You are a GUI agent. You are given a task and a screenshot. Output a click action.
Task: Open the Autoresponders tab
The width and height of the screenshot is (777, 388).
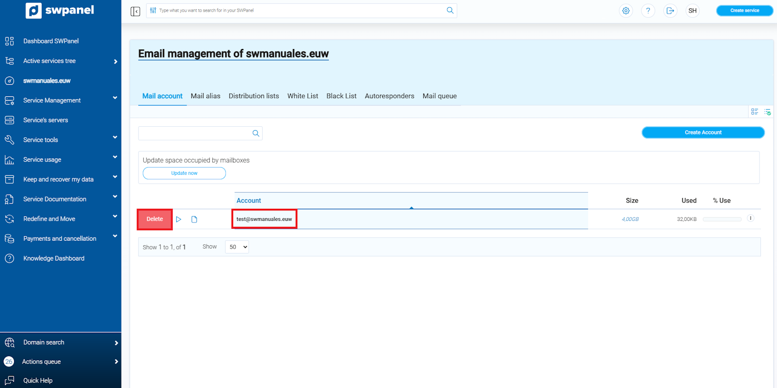pyautogui.click(x=389, y=96)
